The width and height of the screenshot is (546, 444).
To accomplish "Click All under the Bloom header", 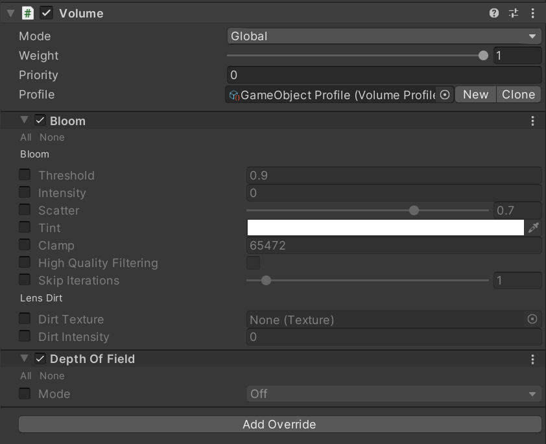I will click(26, 137).
